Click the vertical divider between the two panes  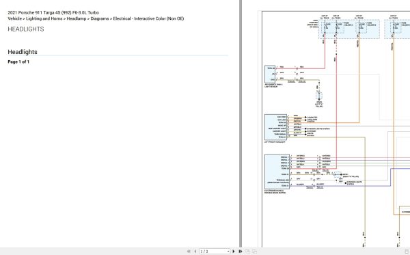241,124
